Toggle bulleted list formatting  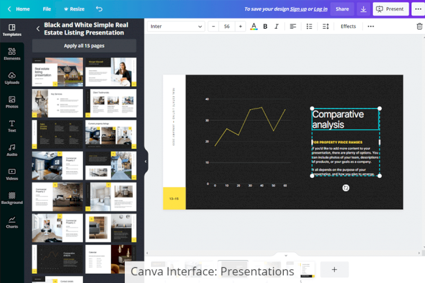(309, 26)
